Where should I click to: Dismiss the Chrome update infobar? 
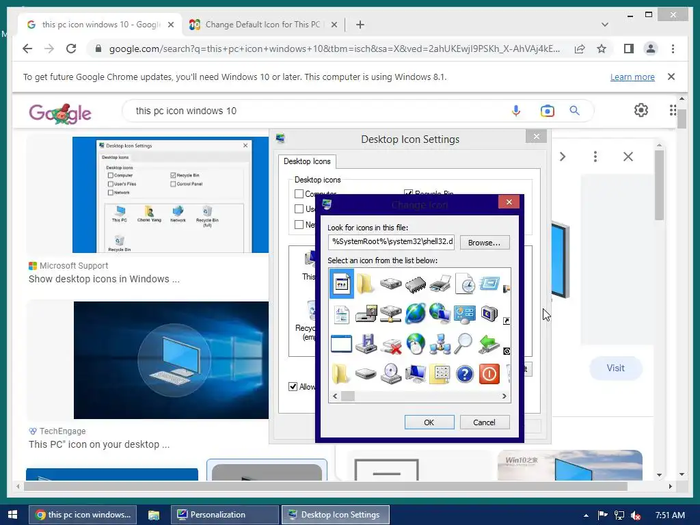(671, 77)
